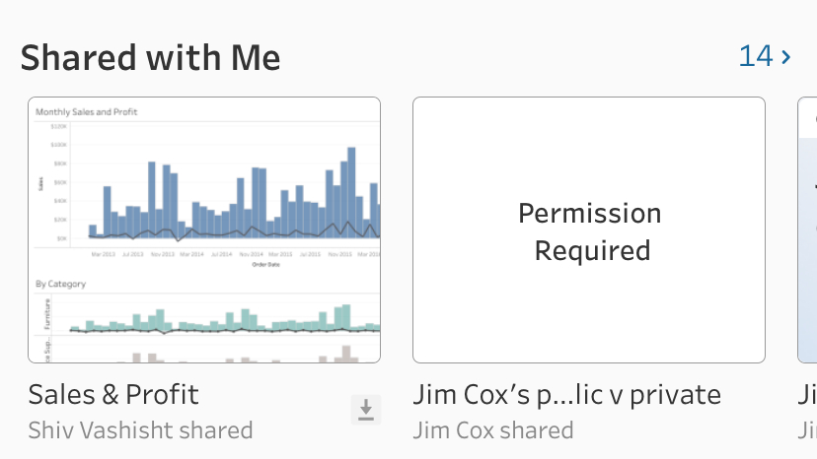The height and width of the screenshot is (459, 817).
Task: Click the download icon beside Sales & Profit
Action: point(366,410)
